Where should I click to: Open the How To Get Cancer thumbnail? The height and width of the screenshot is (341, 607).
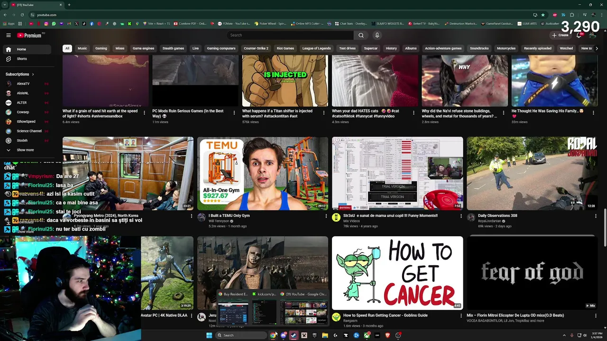[397, 273]
